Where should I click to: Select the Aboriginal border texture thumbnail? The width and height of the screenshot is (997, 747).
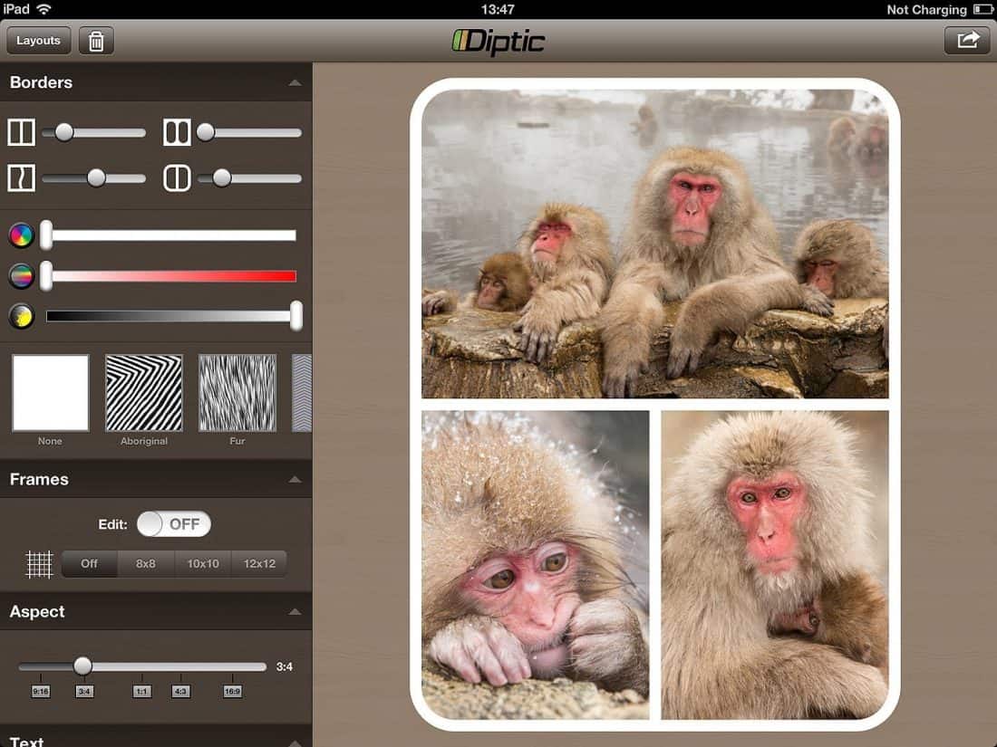point(144,393)
